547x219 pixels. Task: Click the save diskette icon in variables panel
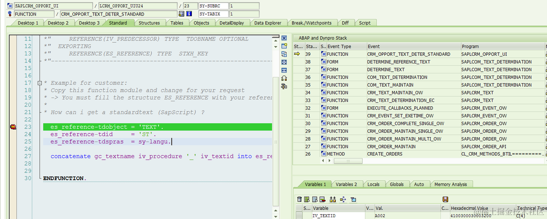pos(446,200)
